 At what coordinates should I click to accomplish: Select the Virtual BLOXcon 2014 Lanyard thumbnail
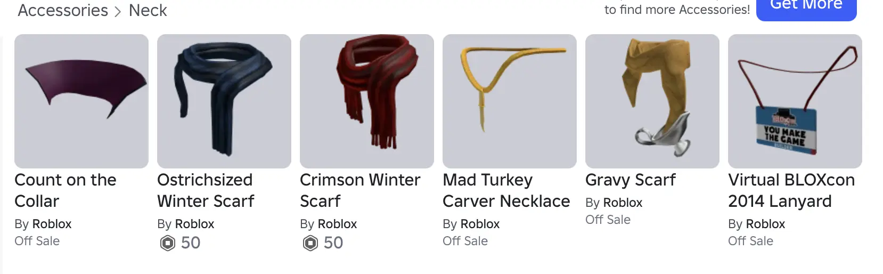pyautogui.click(x=795, y=101)
